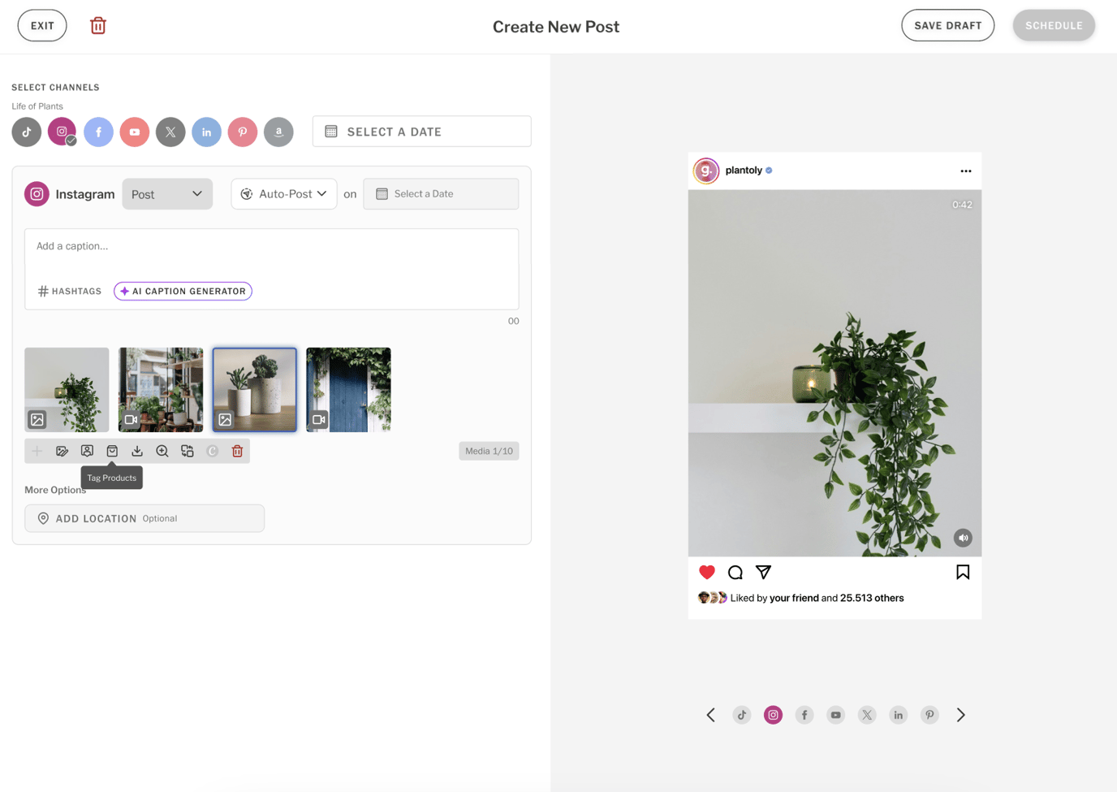Viewport: 1117px width, 792px height.
Task: Toggle the Instagram channel selection
Action: point(62,131)
